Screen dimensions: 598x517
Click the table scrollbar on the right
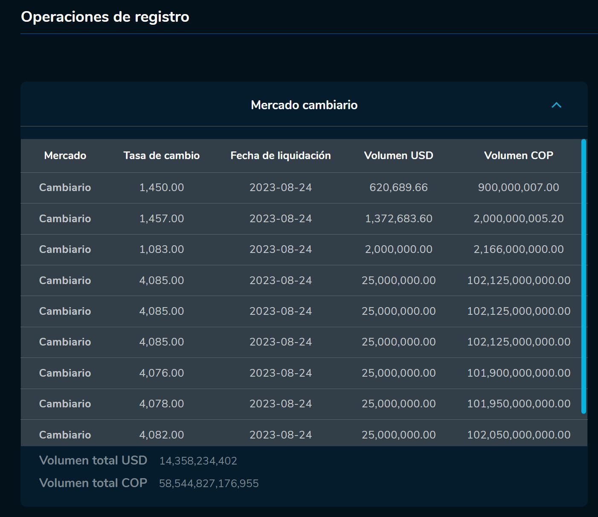point(583,277)
